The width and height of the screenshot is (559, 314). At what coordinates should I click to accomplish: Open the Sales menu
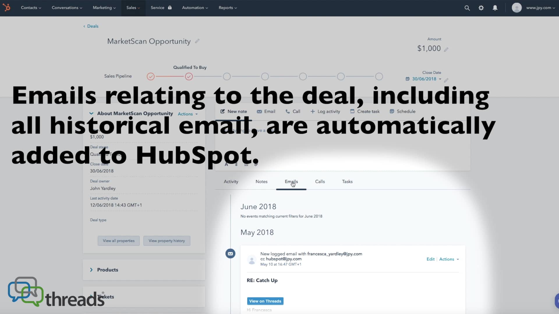(133, 8)
